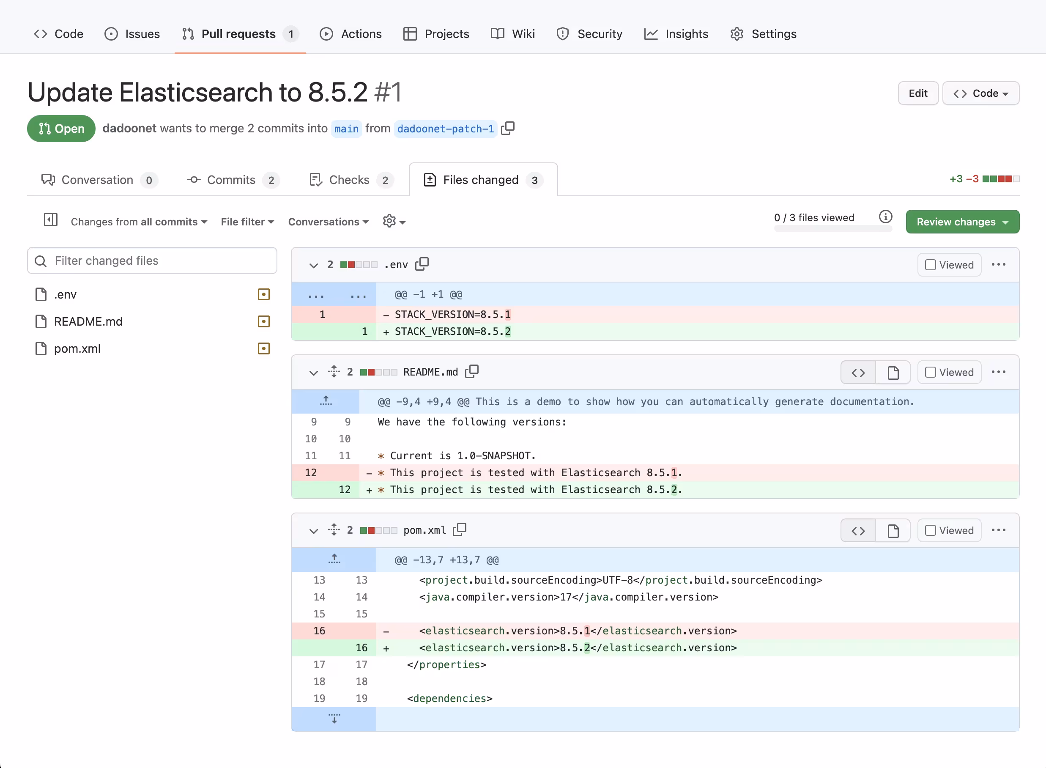
Task: Collapse the .env file diff
Action: [x=314, y=265]
